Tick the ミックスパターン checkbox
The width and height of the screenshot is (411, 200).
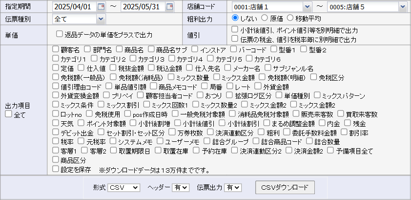pos(317,95)
